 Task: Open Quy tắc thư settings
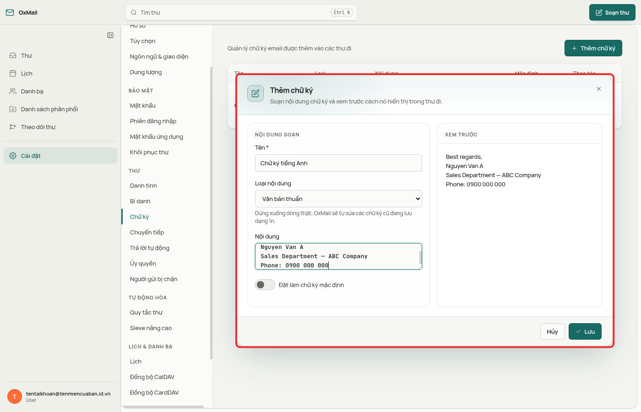[x=147, y=312]
